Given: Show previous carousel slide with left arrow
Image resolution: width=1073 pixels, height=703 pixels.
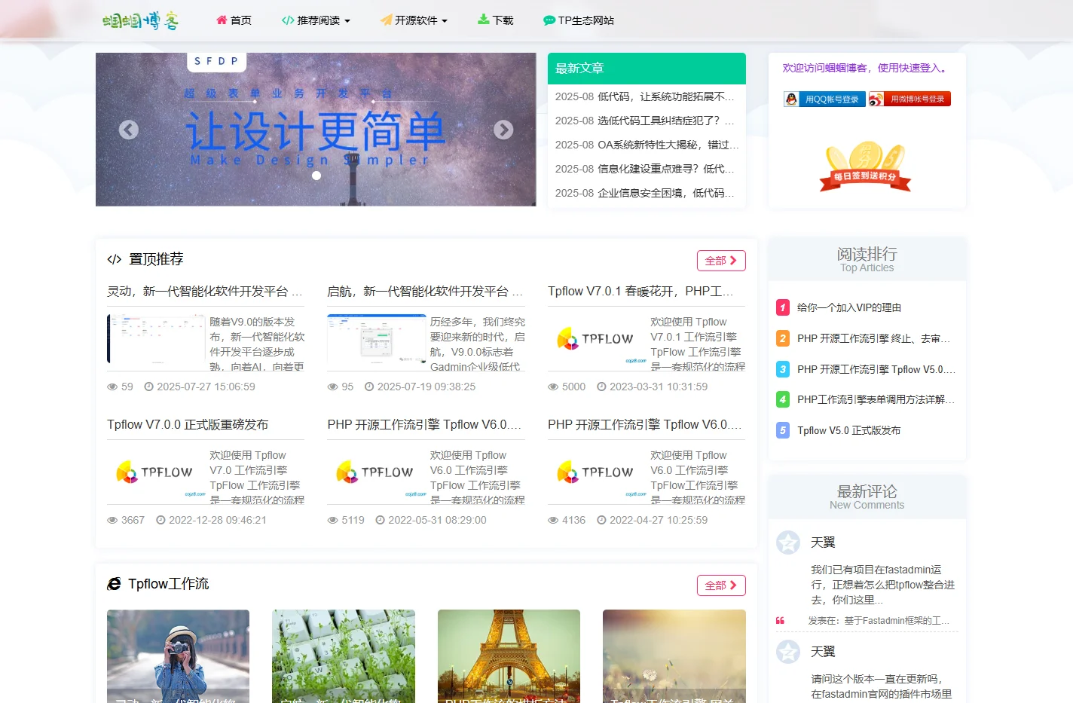Looking at the screenshot, I should point(129,130).
